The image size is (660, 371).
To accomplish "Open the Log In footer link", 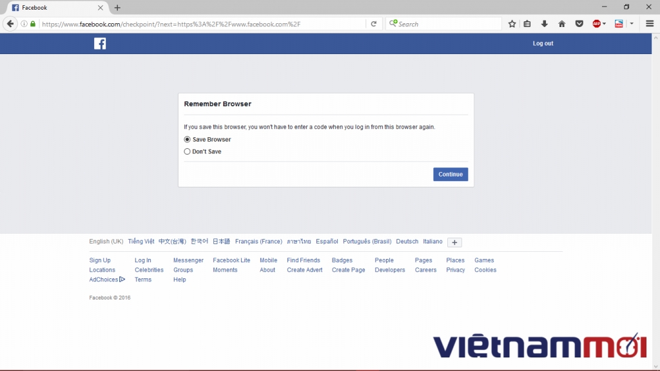I will click(142, 260).
